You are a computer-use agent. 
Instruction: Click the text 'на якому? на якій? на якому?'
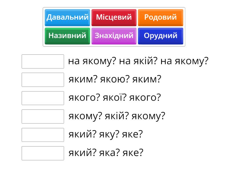[x=139, y=61]
